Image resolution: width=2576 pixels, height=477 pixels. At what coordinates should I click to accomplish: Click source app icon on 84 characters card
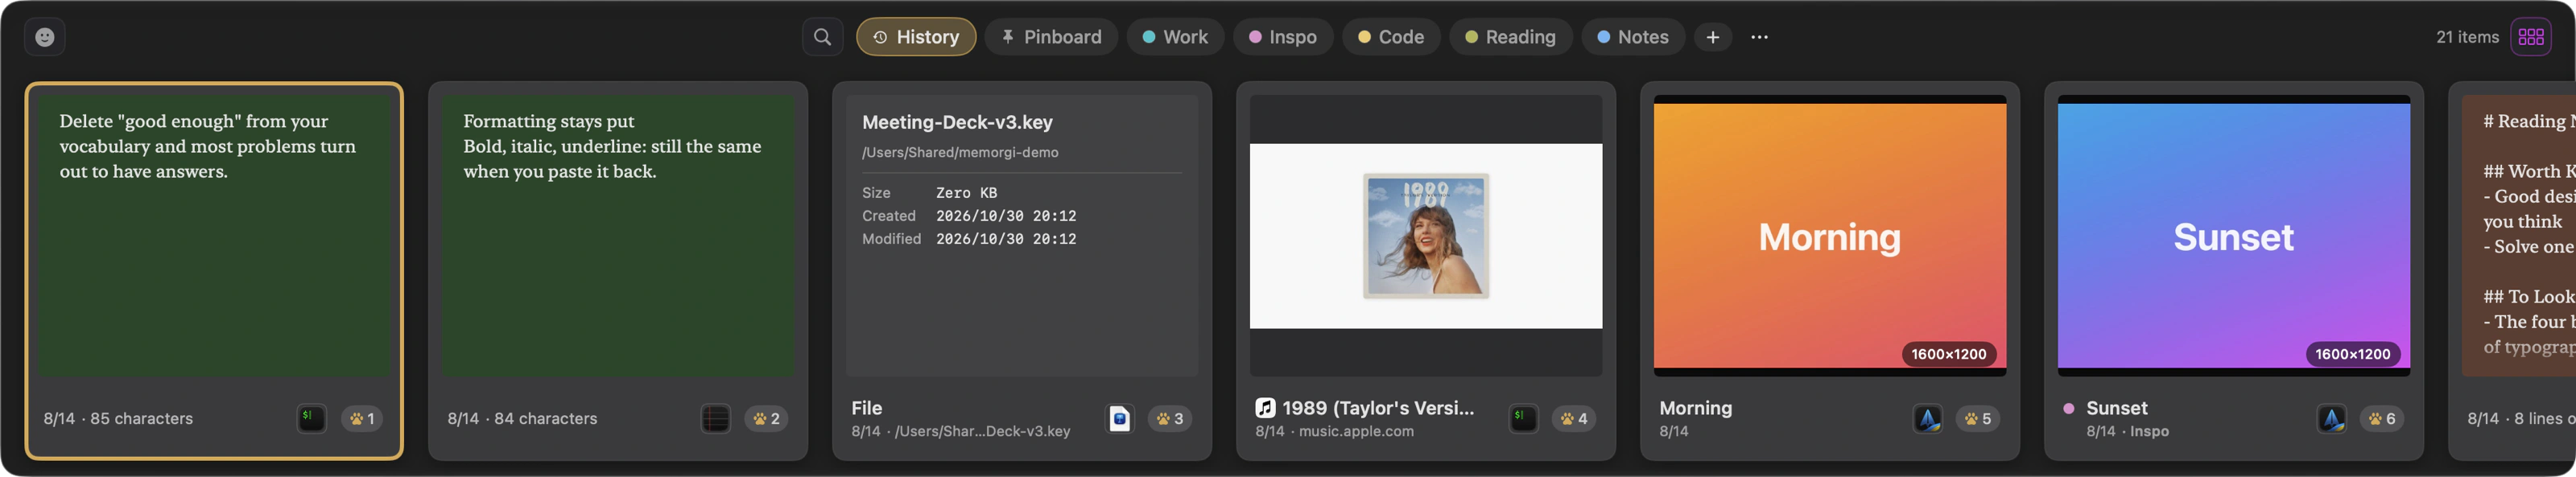tap(715, 418)
